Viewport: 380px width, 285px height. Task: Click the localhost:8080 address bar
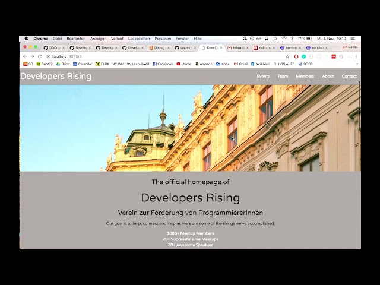pos(166,56)
